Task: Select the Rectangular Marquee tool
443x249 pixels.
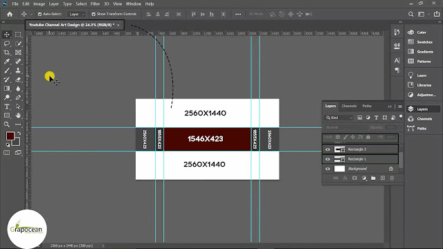Action: (x=18, y=35)
